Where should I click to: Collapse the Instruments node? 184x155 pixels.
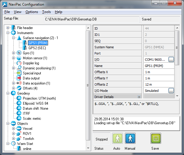[x=8, y=33]
